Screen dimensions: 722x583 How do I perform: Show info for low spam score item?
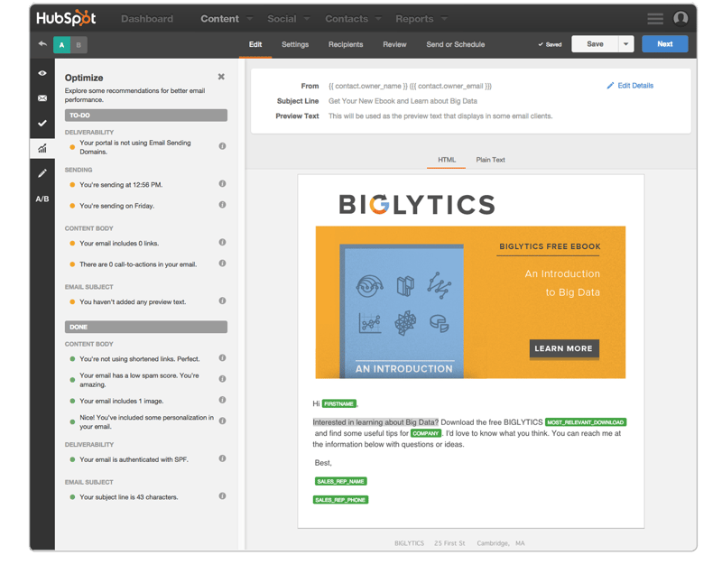point(222,379)
